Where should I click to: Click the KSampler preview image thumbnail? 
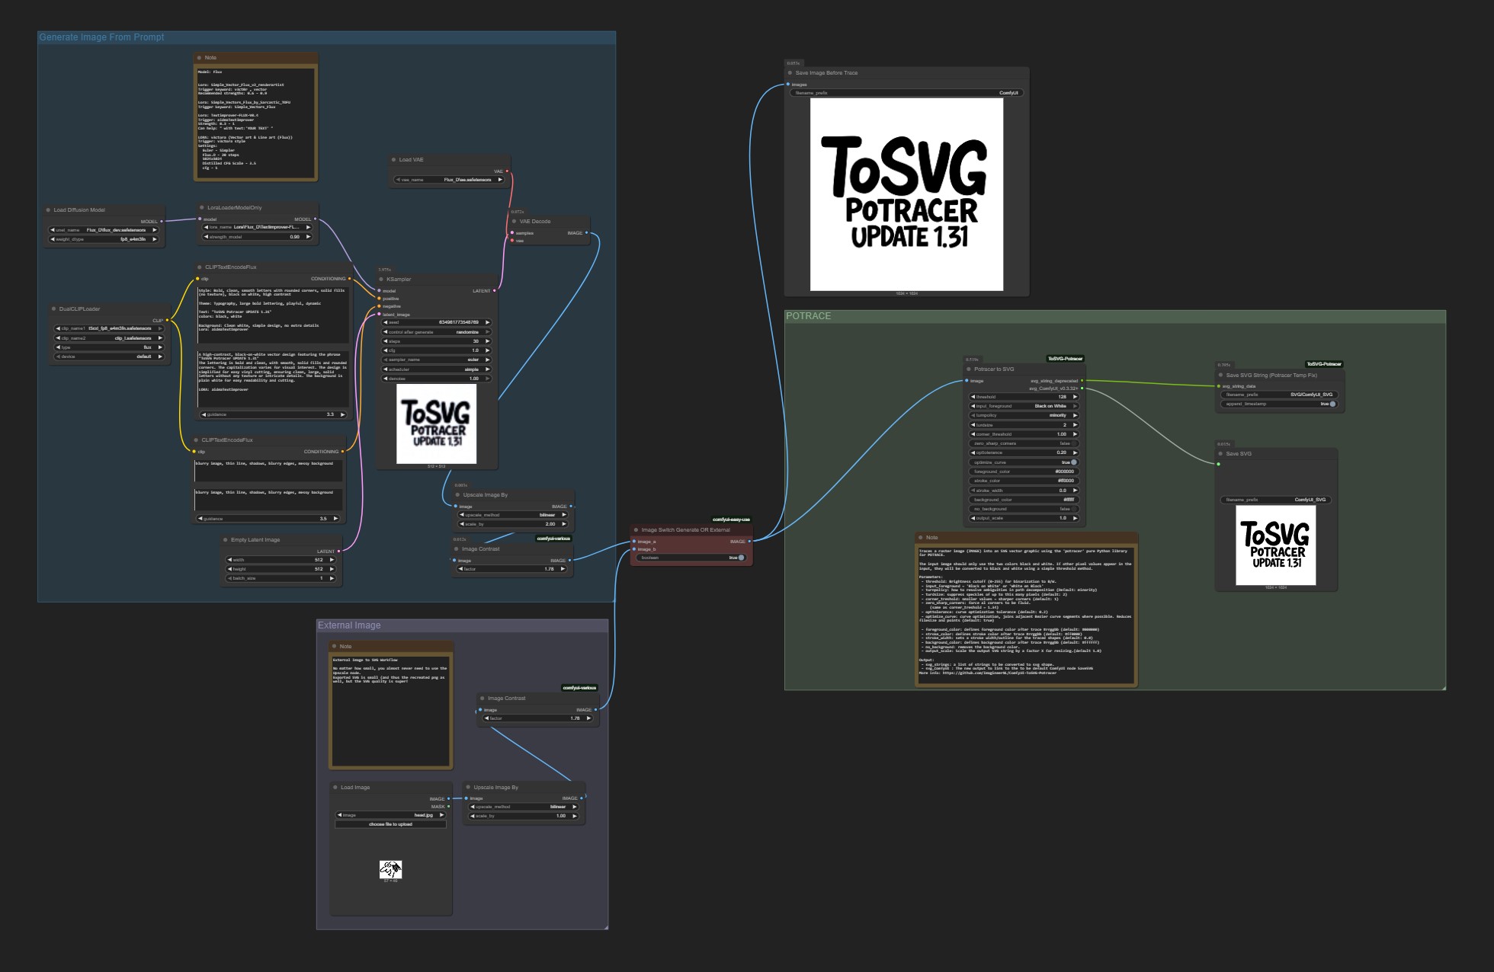pos(436,424)
